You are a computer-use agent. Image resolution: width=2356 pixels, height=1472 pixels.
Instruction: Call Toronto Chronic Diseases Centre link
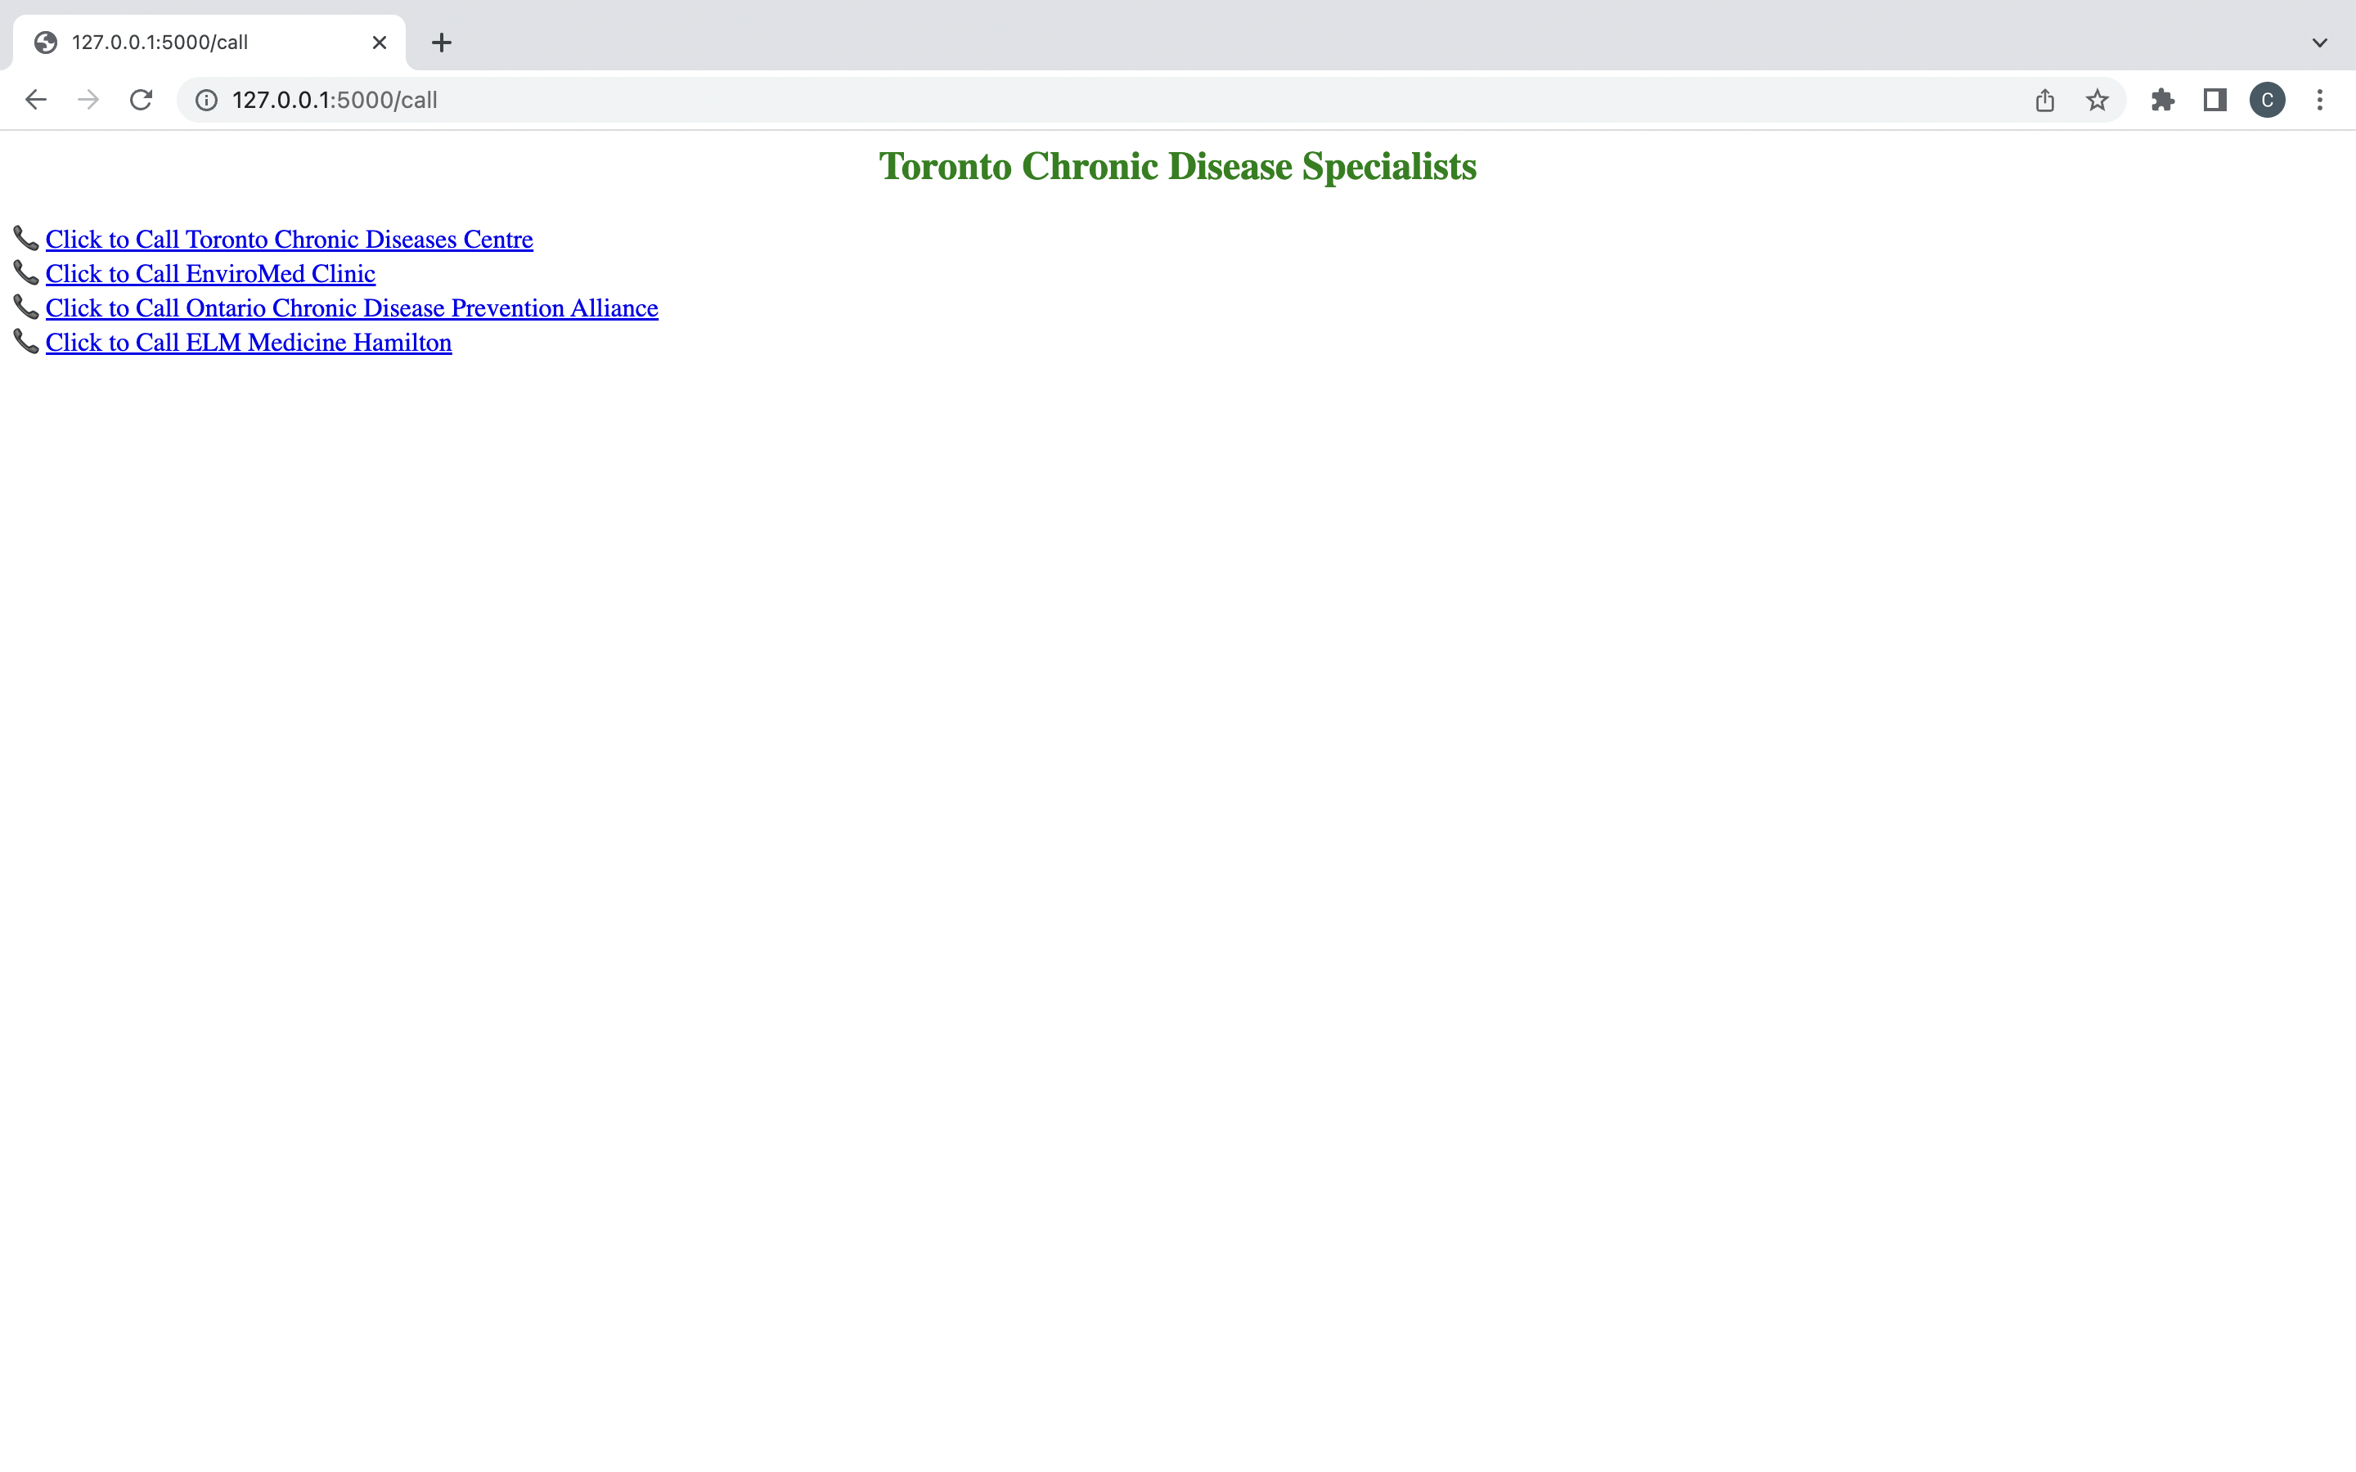coord(289,240)
